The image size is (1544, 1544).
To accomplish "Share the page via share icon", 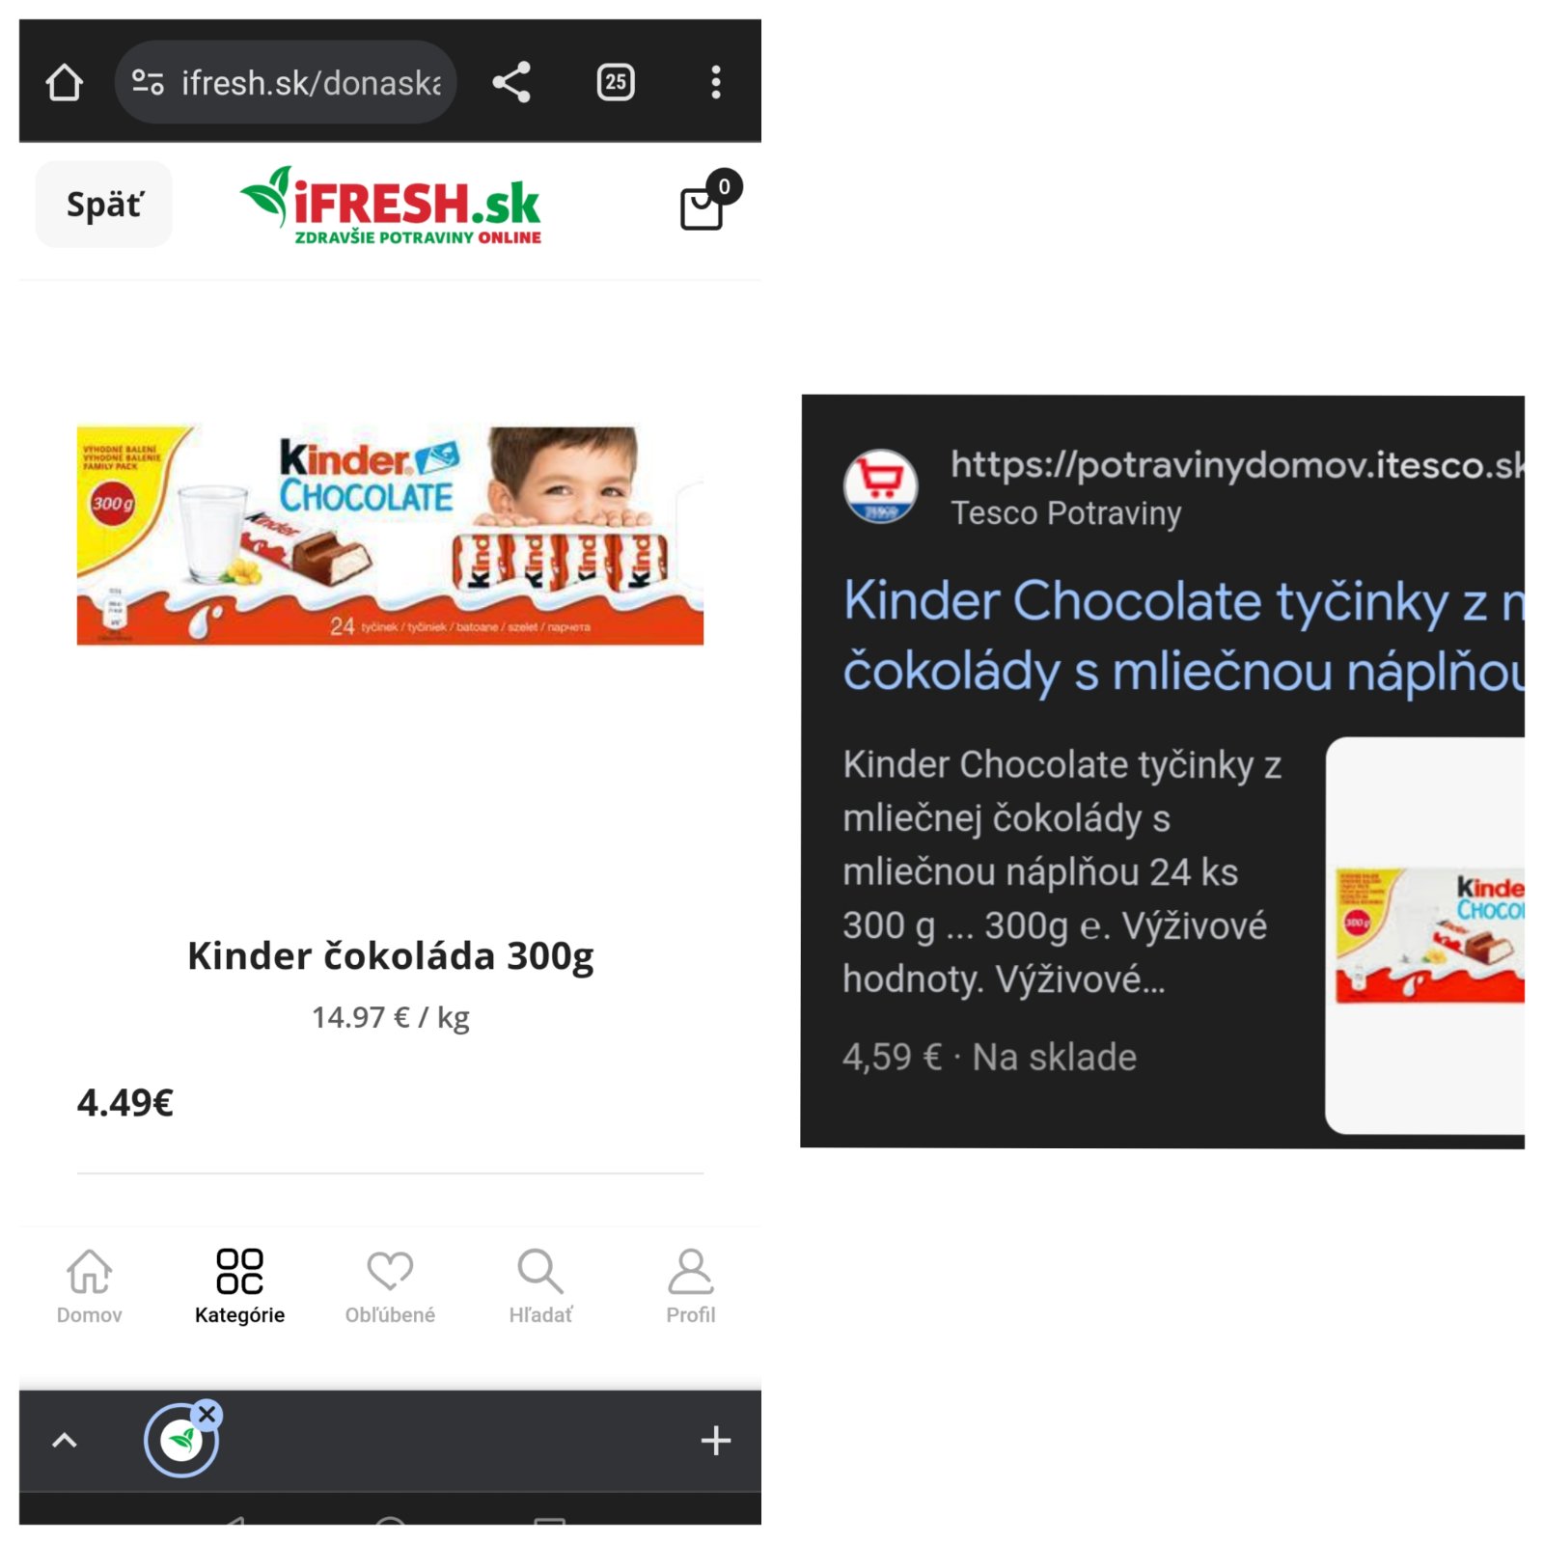I will pyautogui.click(x=511, y=82).
